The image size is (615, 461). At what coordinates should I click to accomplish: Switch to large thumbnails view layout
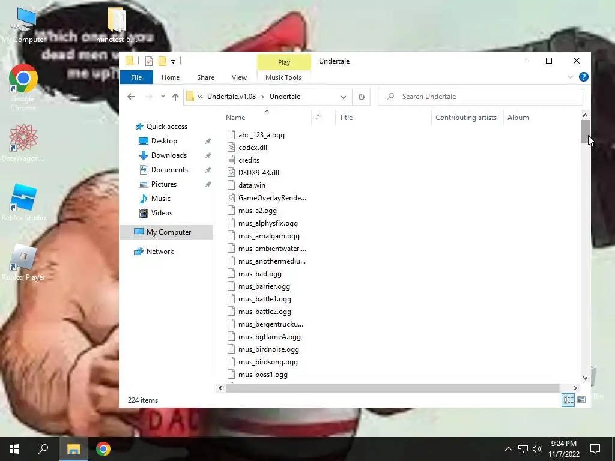coord(581,400)
